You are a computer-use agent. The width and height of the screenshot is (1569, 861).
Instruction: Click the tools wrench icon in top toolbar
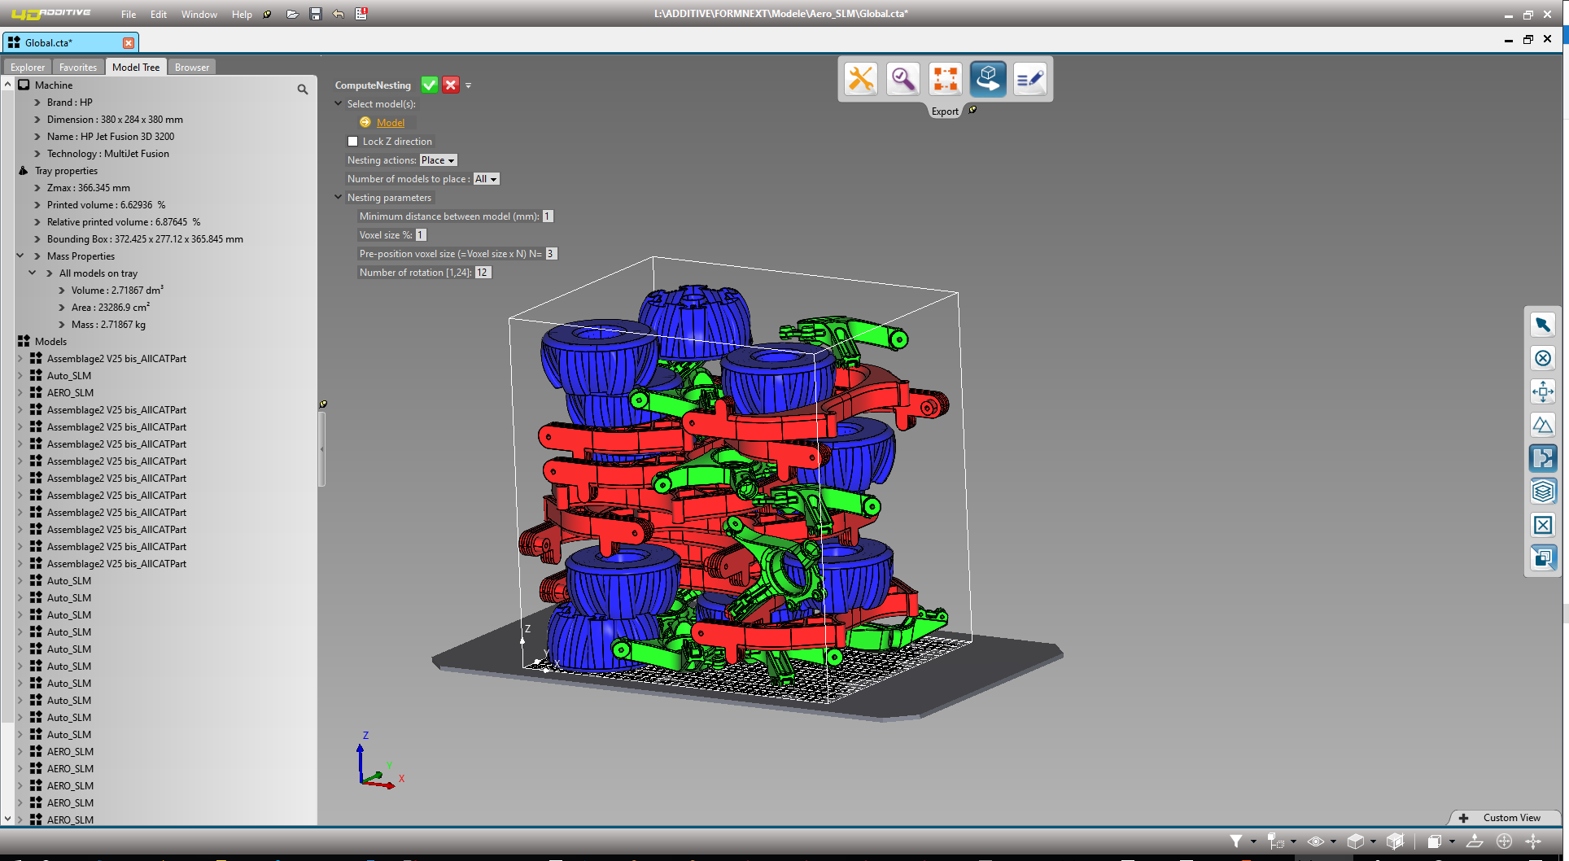tap(860, 78)
